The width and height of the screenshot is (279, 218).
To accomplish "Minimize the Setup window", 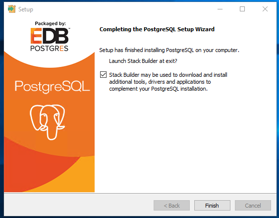I will tap(220, 9).
